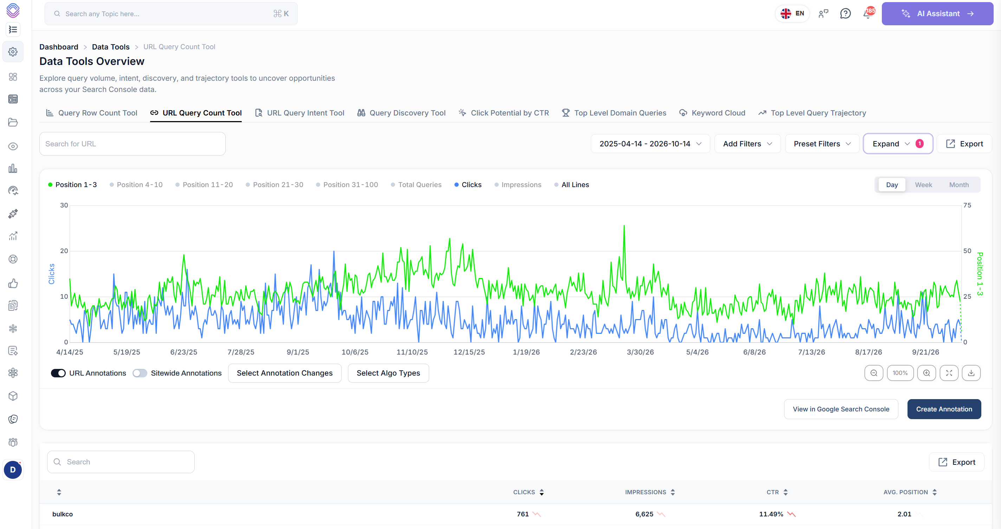Click the sidebar eye icon
1001x529 pixels.
pos(13,146)
